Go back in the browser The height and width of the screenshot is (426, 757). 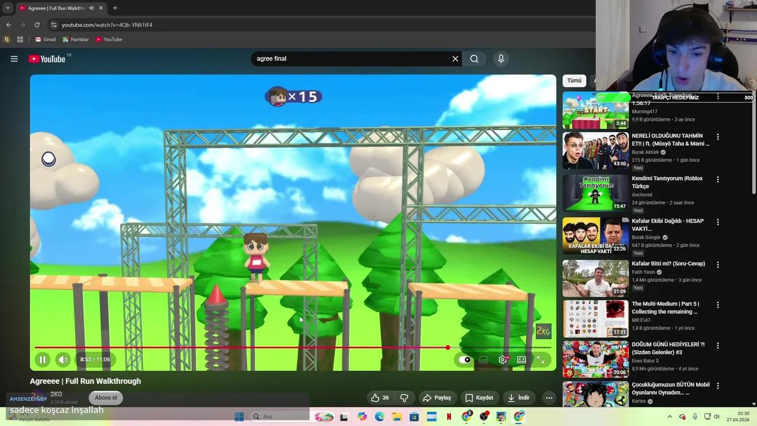[x=8, y=25]
